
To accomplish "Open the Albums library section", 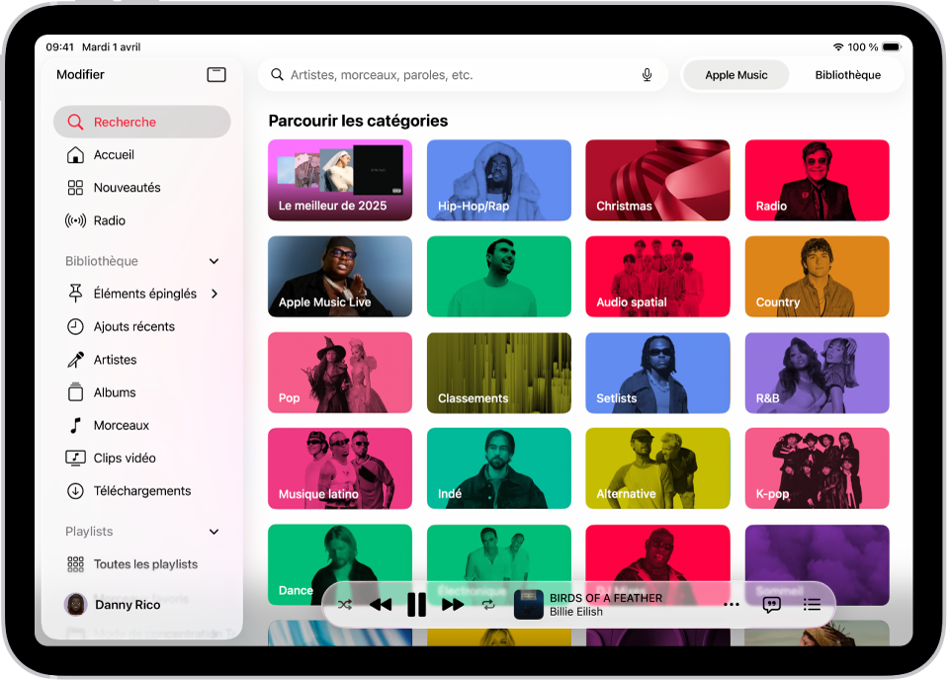I will pyautogui.click(x=142, y=392).
